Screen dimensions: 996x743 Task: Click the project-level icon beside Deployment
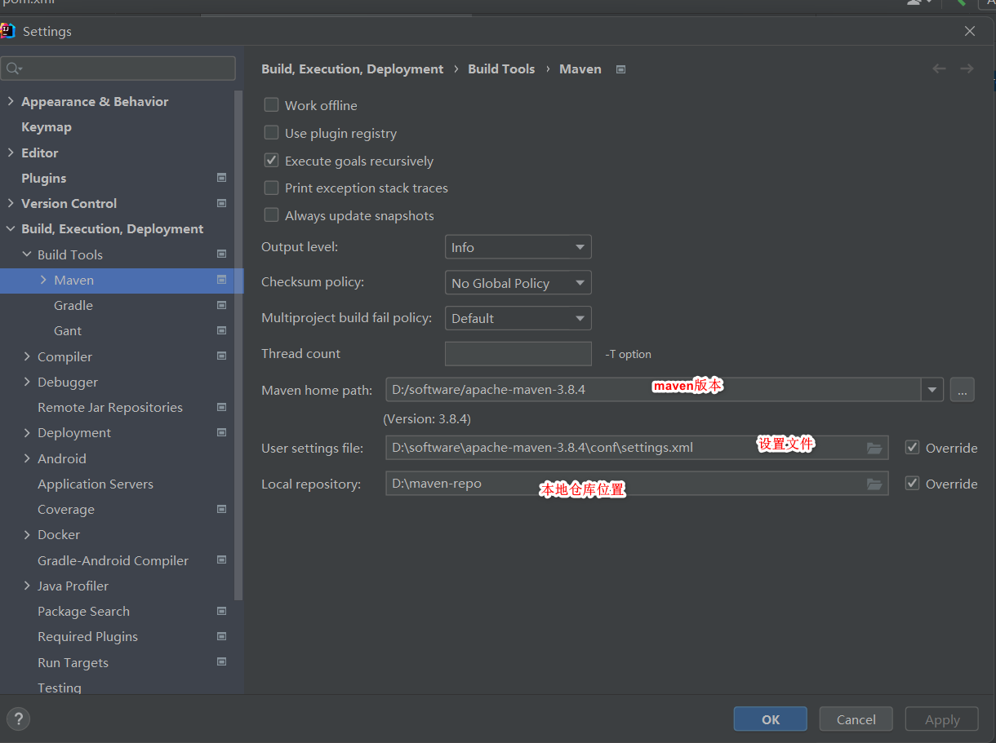221,432
